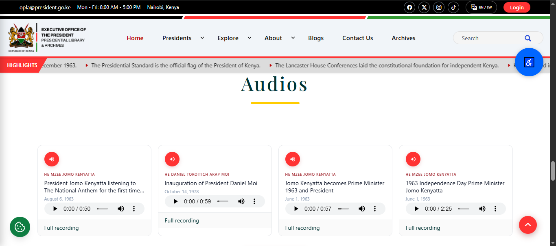Mute the Daniel Moi inauguration audio player

241,201
